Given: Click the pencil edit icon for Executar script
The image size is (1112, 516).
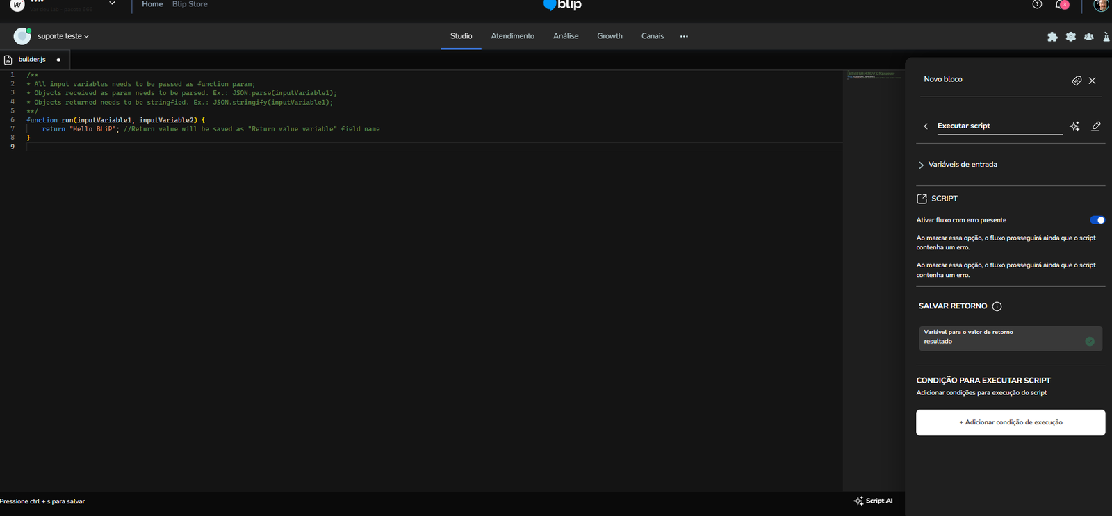Looking at the screenshot, I should point(1096,126).
